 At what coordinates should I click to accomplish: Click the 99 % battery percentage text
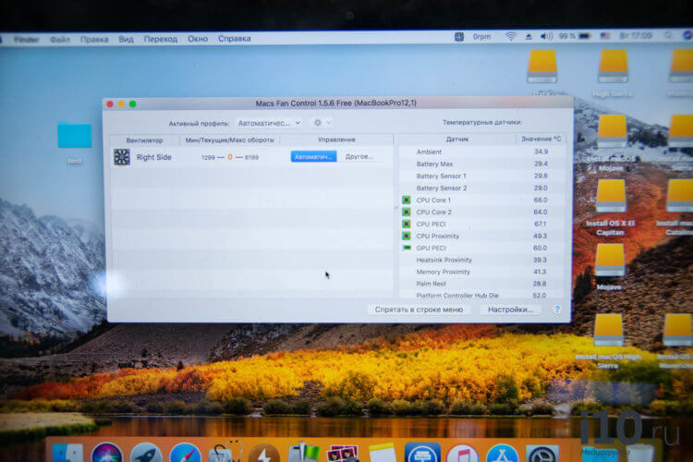pos(566,36)
